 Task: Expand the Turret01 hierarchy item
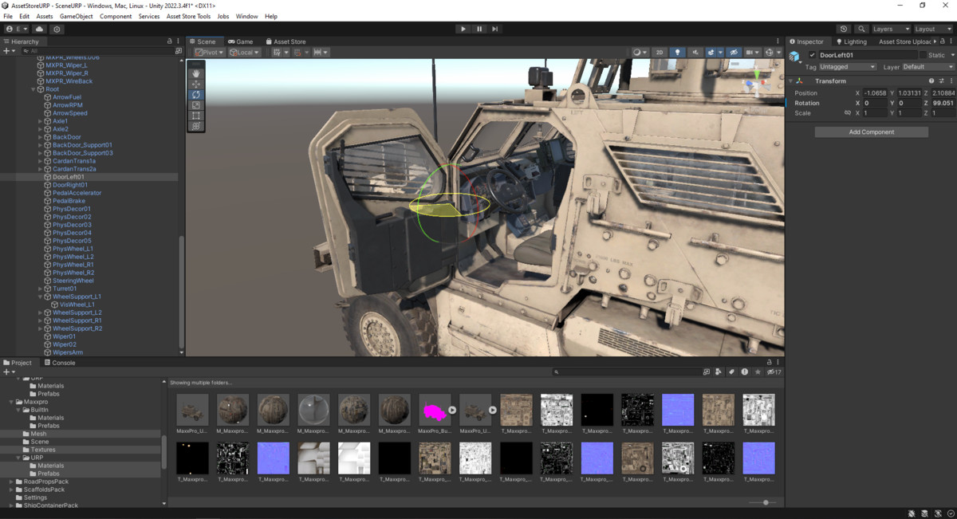pos(40,289)
